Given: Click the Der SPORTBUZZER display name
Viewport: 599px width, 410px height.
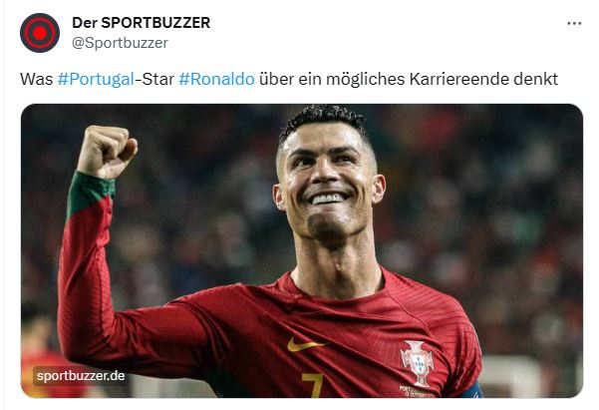Looking at the screenshot, I should pyautogui.click(x=141, y=23).
